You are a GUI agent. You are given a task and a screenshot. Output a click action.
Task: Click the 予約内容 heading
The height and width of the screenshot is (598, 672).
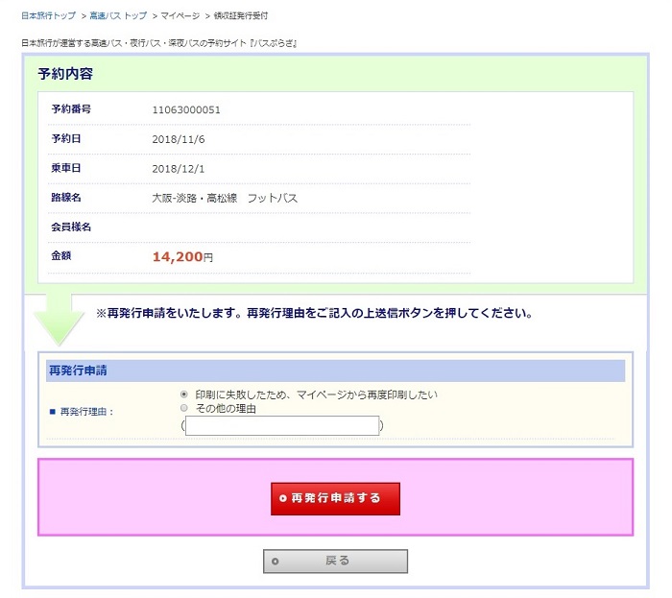(65, 74)
